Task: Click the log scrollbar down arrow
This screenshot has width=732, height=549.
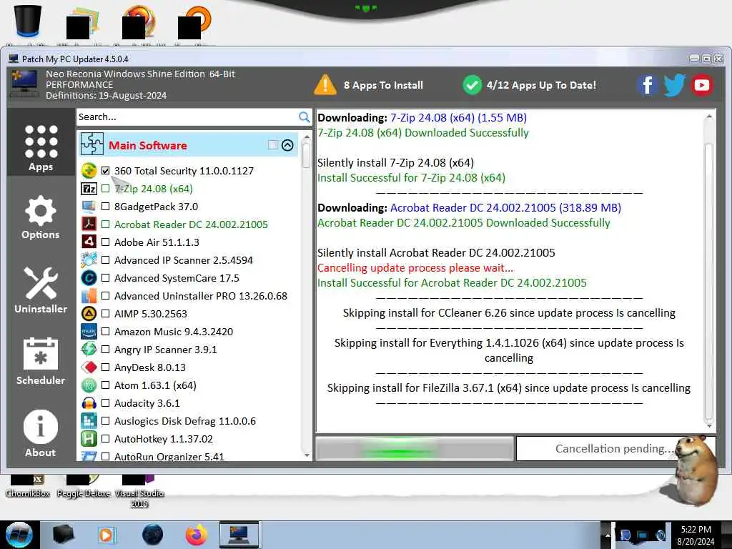Action: 708,426
